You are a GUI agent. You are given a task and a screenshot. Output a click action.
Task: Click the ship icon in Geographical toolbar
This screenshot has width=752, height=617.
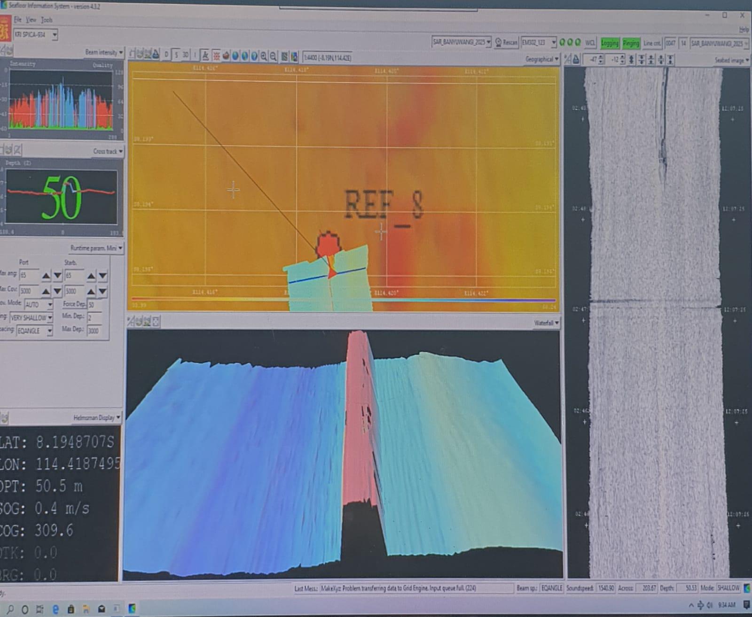coord(226,56)
